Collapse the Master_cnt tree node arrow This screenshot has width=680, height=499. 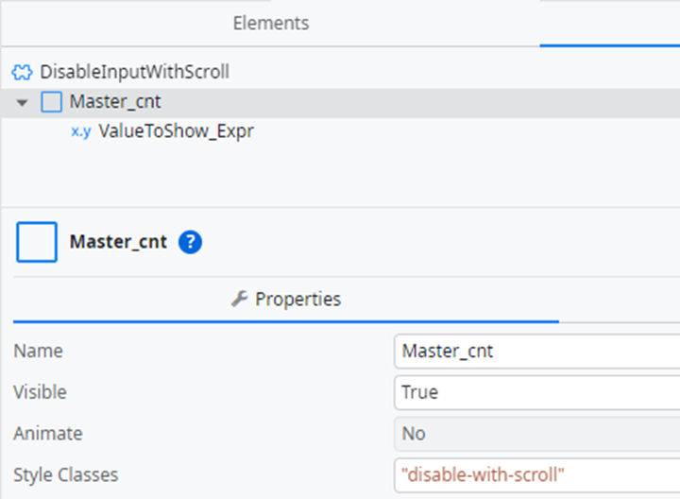pos(22,103)
